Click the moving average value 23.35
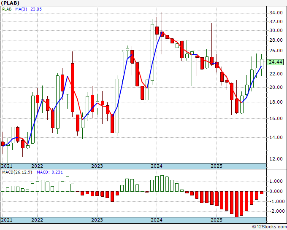 [x=36, y=9]
